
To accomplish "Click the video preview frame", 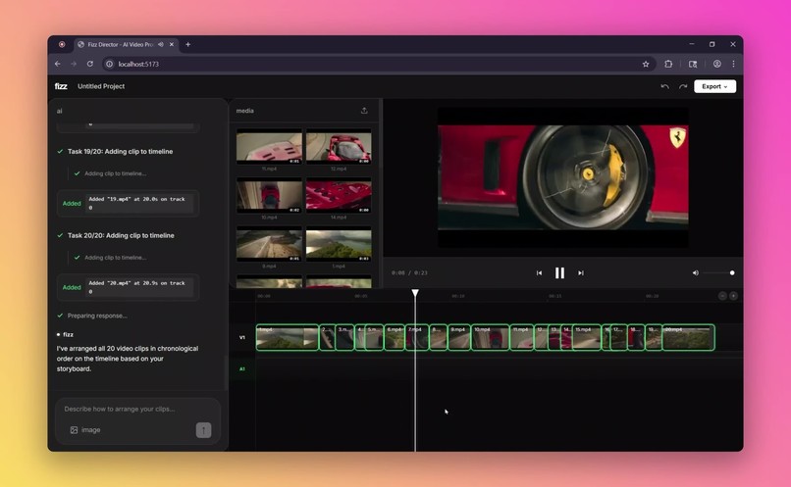I will tap(563, 177).
